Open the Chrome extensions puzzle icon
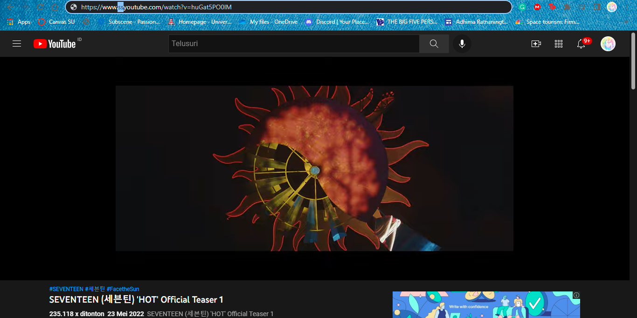 click(x=567, y=7)
